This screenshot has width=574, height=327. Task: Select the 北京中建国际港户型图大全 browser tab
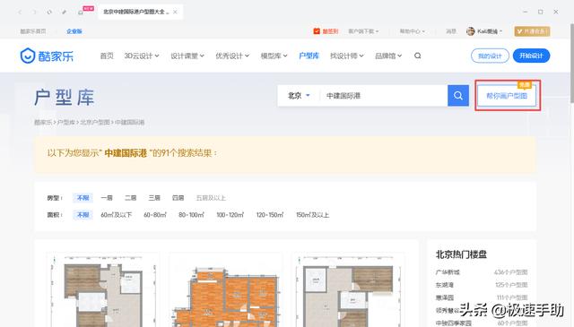[141, 12]
